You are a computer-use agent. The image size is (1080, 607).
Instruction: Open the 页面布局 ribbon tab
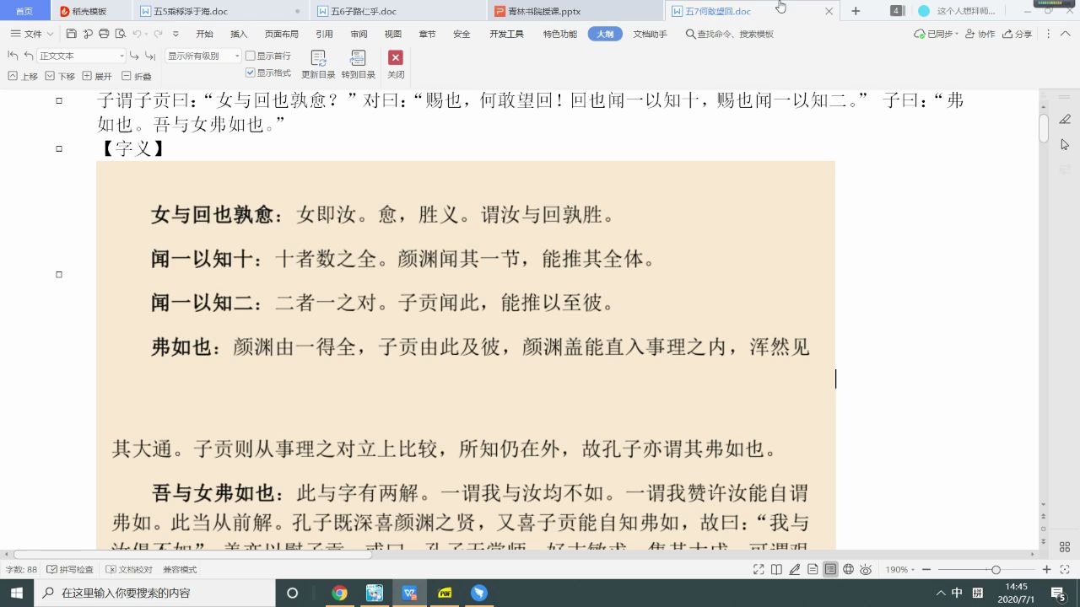click(x=282, y=34)
